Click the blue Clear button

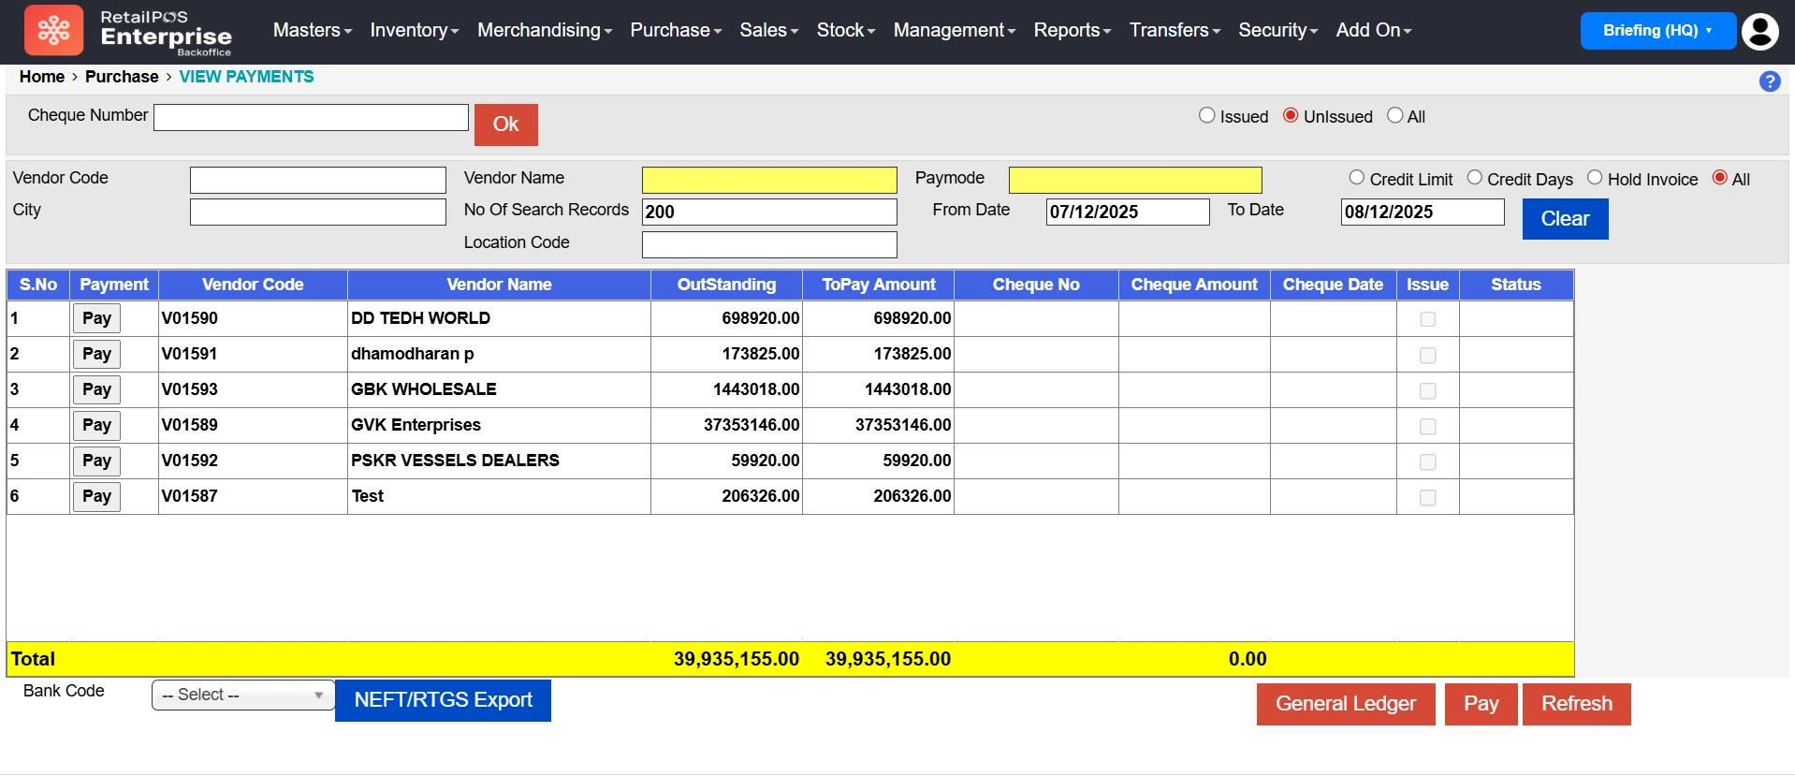[x=1564, y=219]
